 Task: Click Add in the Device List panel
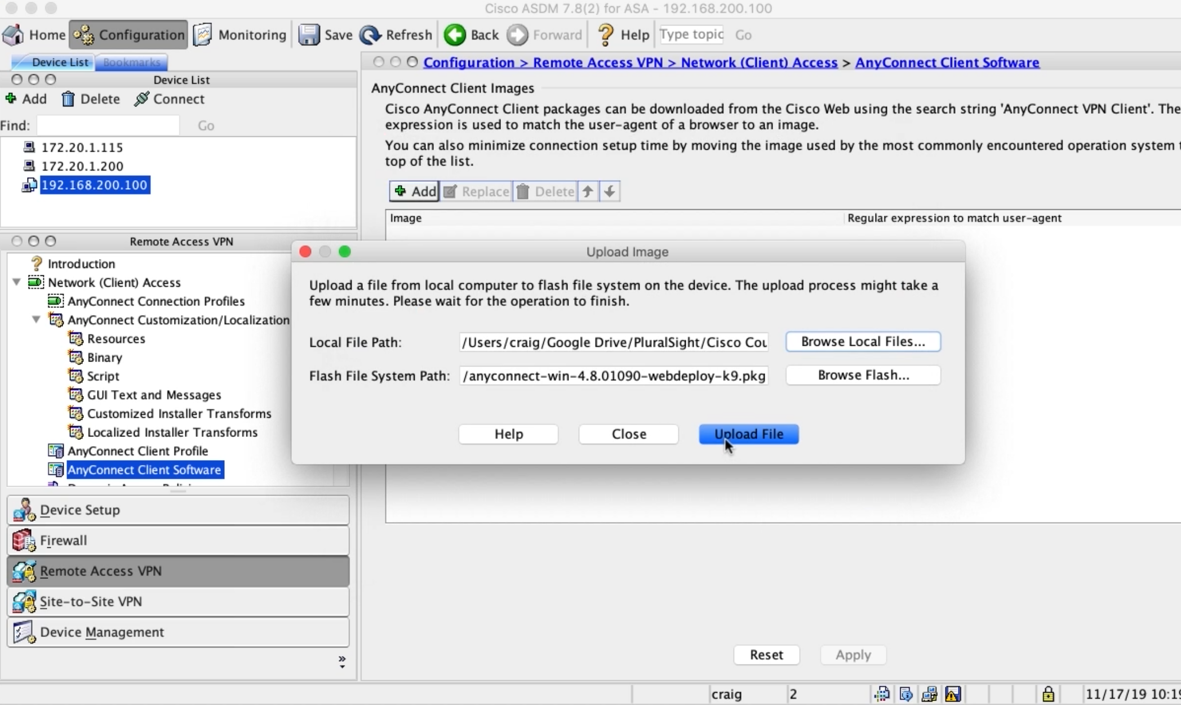26,99
